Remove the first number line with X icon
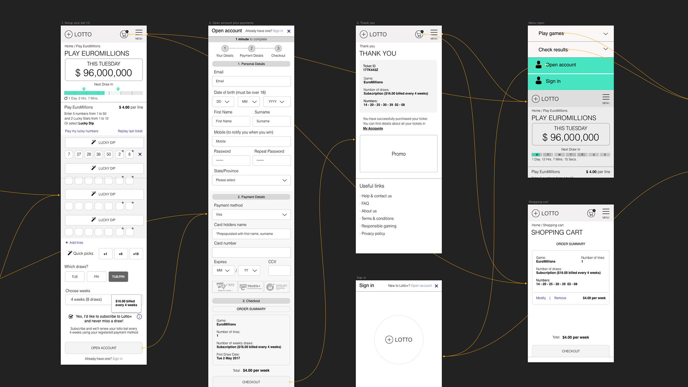This screenshot has height=387, width=688. (x=140, y=154)
